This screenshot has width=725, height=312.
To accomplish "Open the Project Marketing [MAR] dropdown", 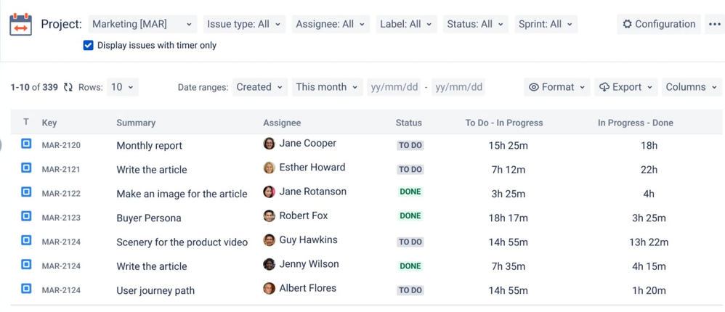I will (x=142, y=24).
